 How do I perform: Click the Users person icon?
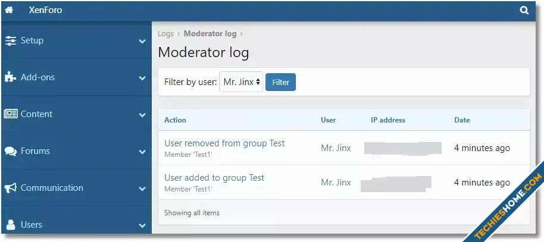pyautogui.click(x=11, y=225)
